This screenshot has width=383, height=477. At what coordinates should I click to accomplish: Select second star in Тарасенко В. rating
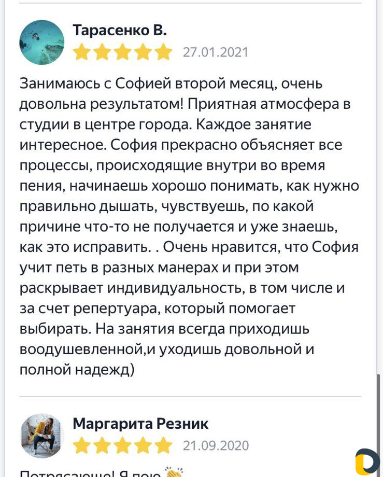pos(102,52)
